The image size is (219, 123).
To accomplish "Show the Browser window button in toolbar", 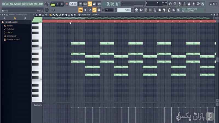I will [155, 10].
